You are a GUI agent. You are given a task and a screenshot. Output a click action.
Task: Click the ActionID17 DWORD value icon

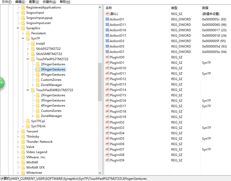click(107, 35)
